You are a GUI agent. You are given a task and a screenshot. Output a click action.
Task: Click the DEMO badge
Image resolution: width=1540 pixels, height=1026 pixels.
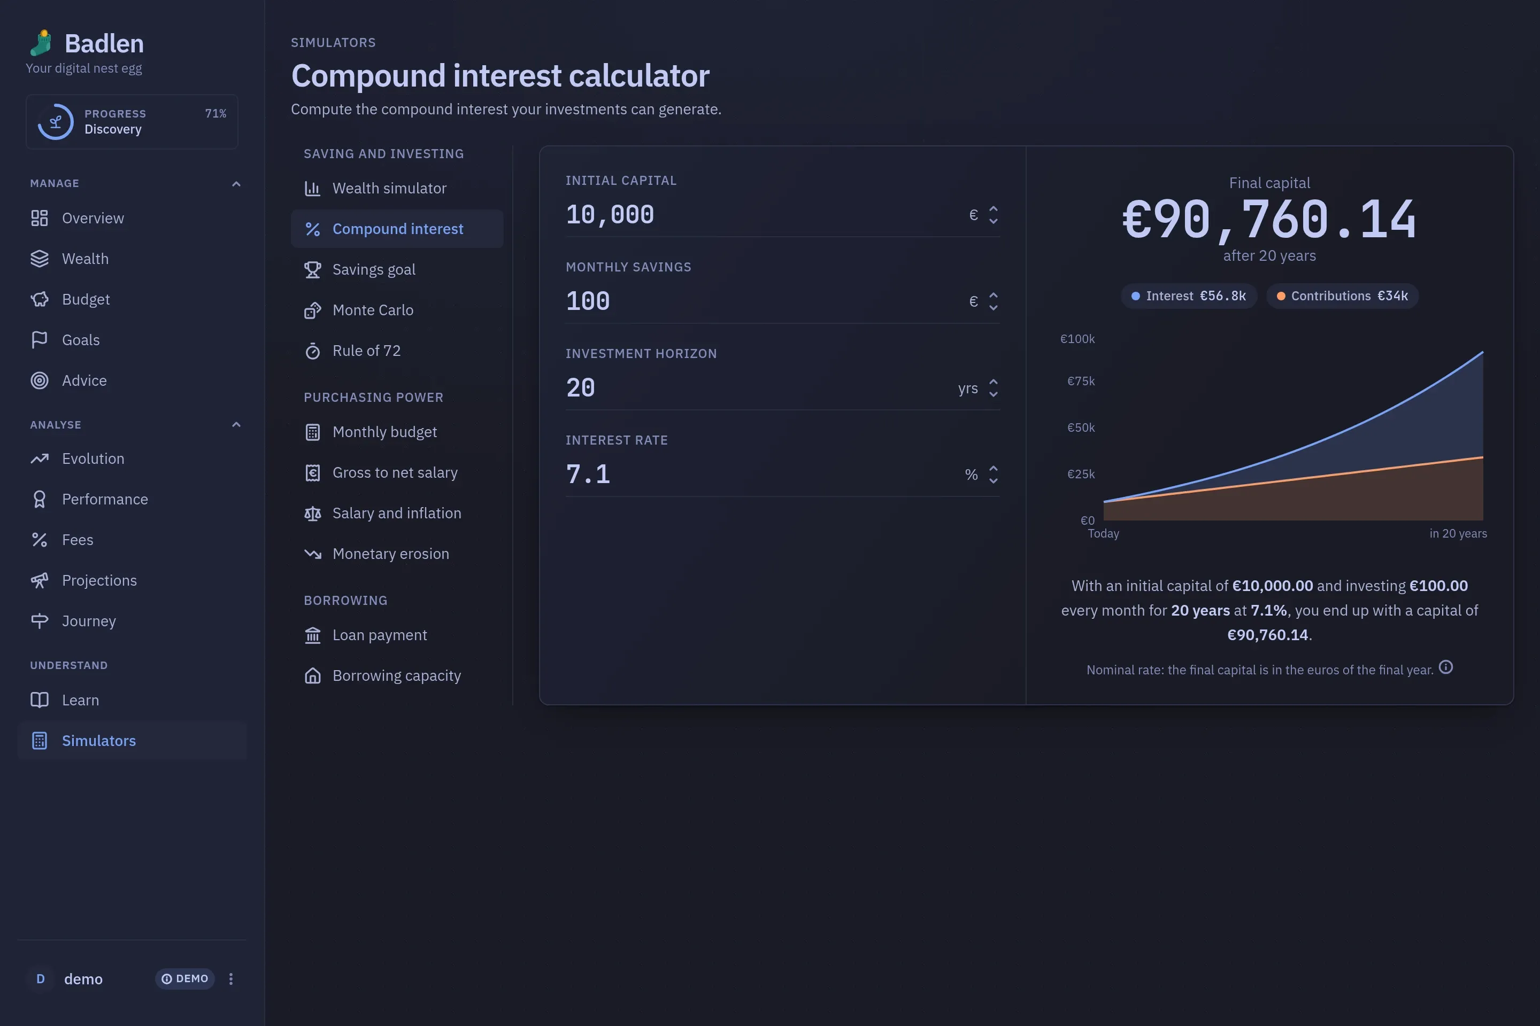[184, 979]
